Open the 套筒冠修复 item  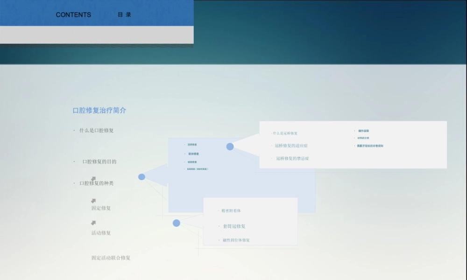coord(235,225)
